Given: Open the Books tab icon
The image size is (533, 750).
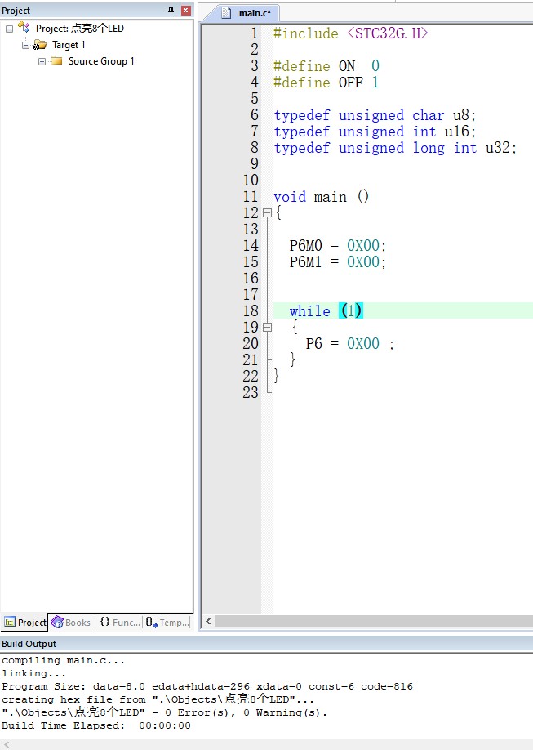Looking at the screenshot, I should click(x=57, y=623).
